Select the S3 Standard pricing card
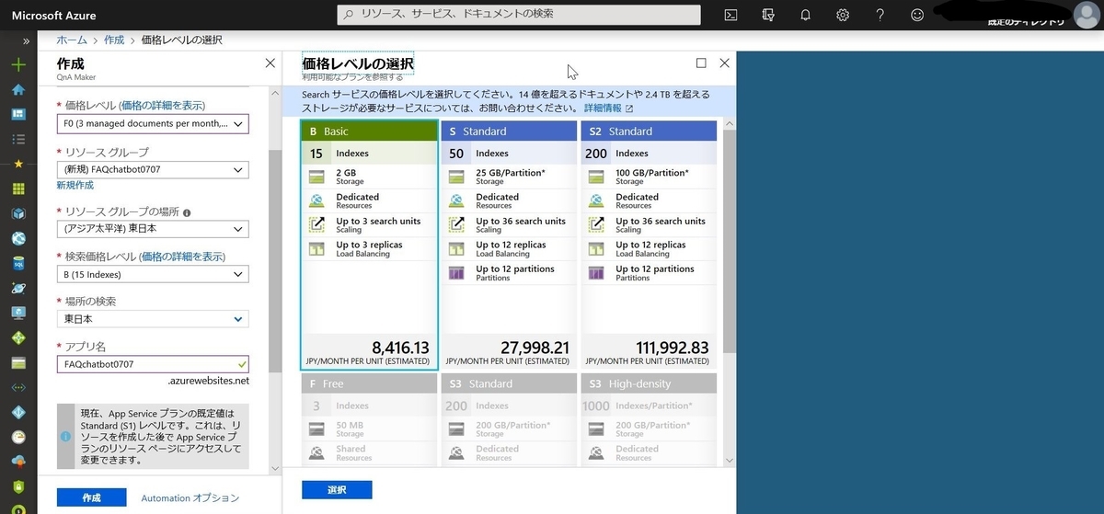 pos(509,418)
